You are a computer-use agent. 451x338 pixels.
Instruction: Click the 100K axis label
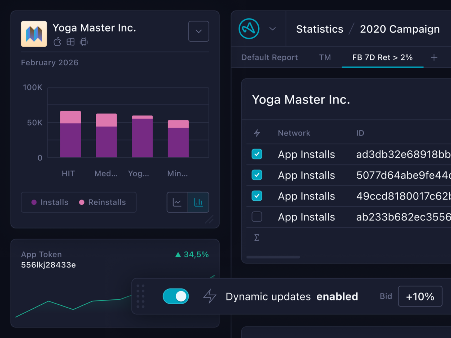pyautogui.click(x=33, y=87)
